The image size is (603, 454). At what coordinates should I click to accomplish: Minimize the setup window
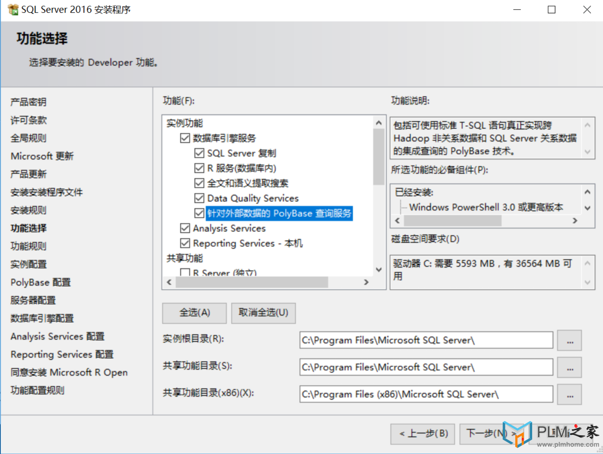pyautogui.click(x=517, y=10)
